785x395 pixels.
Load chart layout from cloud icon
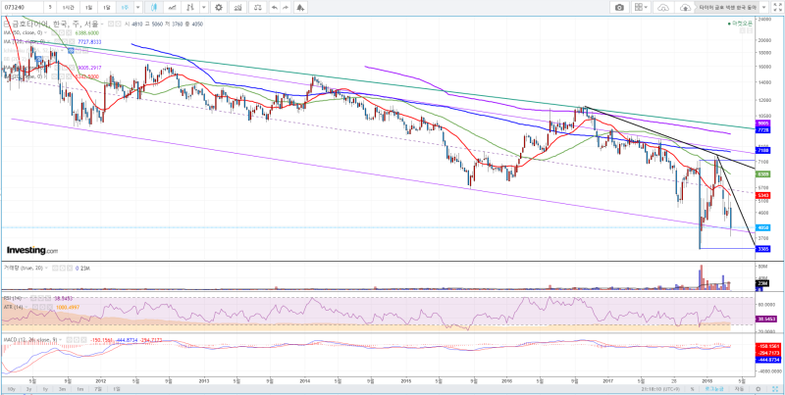(x=663, y=8)
